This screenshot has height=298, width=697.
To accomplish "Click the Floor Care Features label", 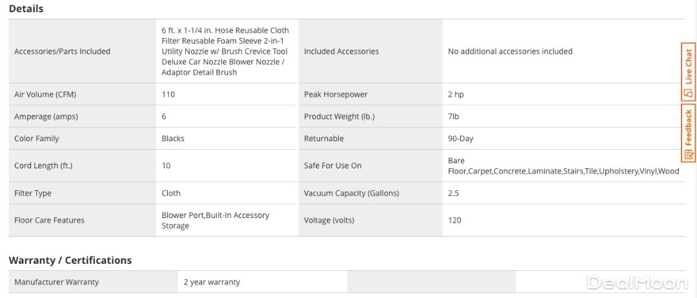I will (x=49, y=220).
